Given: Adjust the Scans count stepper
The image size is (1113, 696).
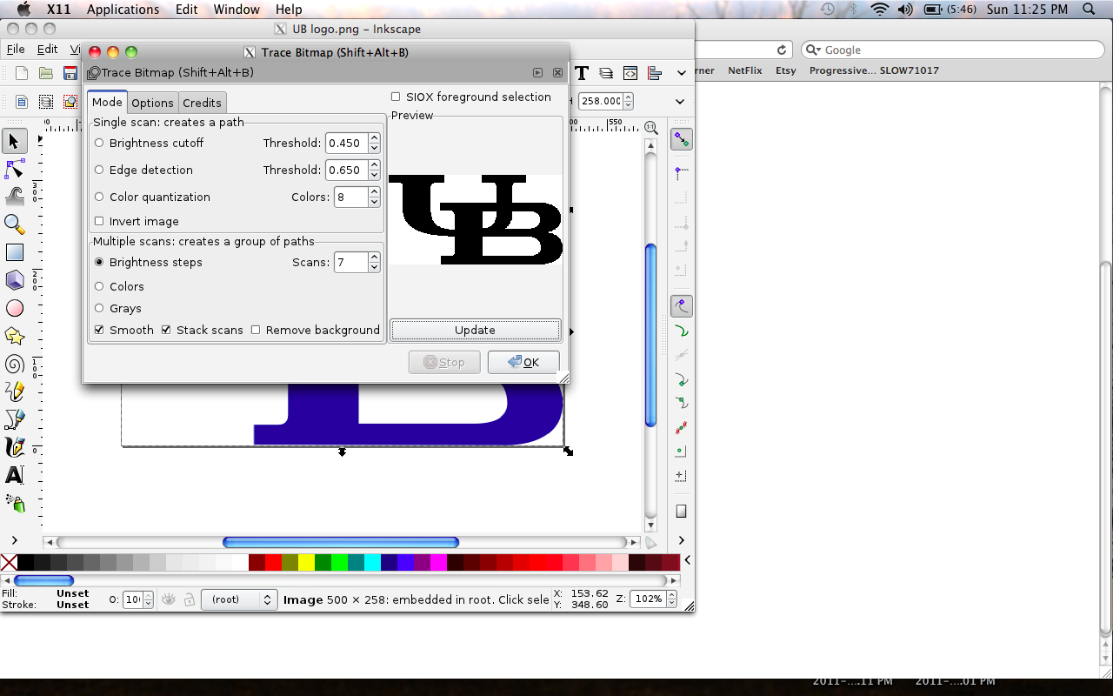Looking at the screenshot, I should pos(374,262).
